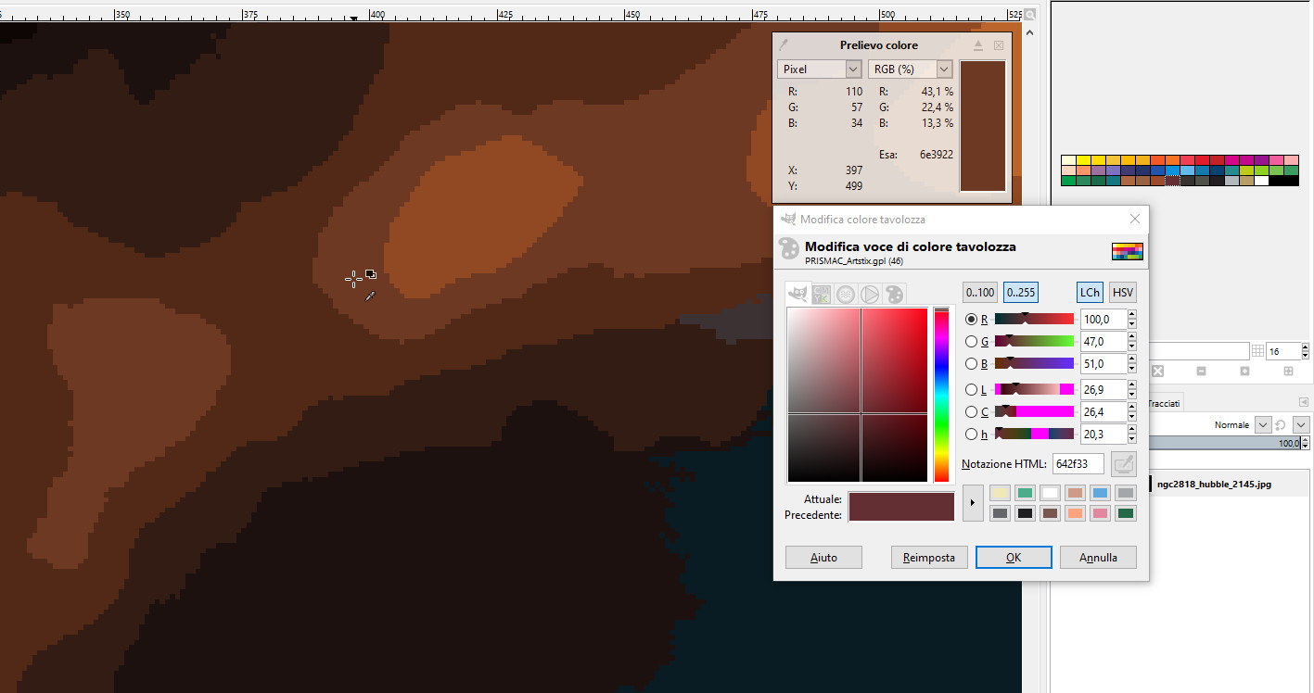Viewport: 1314px width, 693px height.
Task: Click the large color selection square
Action: (858, 395)
